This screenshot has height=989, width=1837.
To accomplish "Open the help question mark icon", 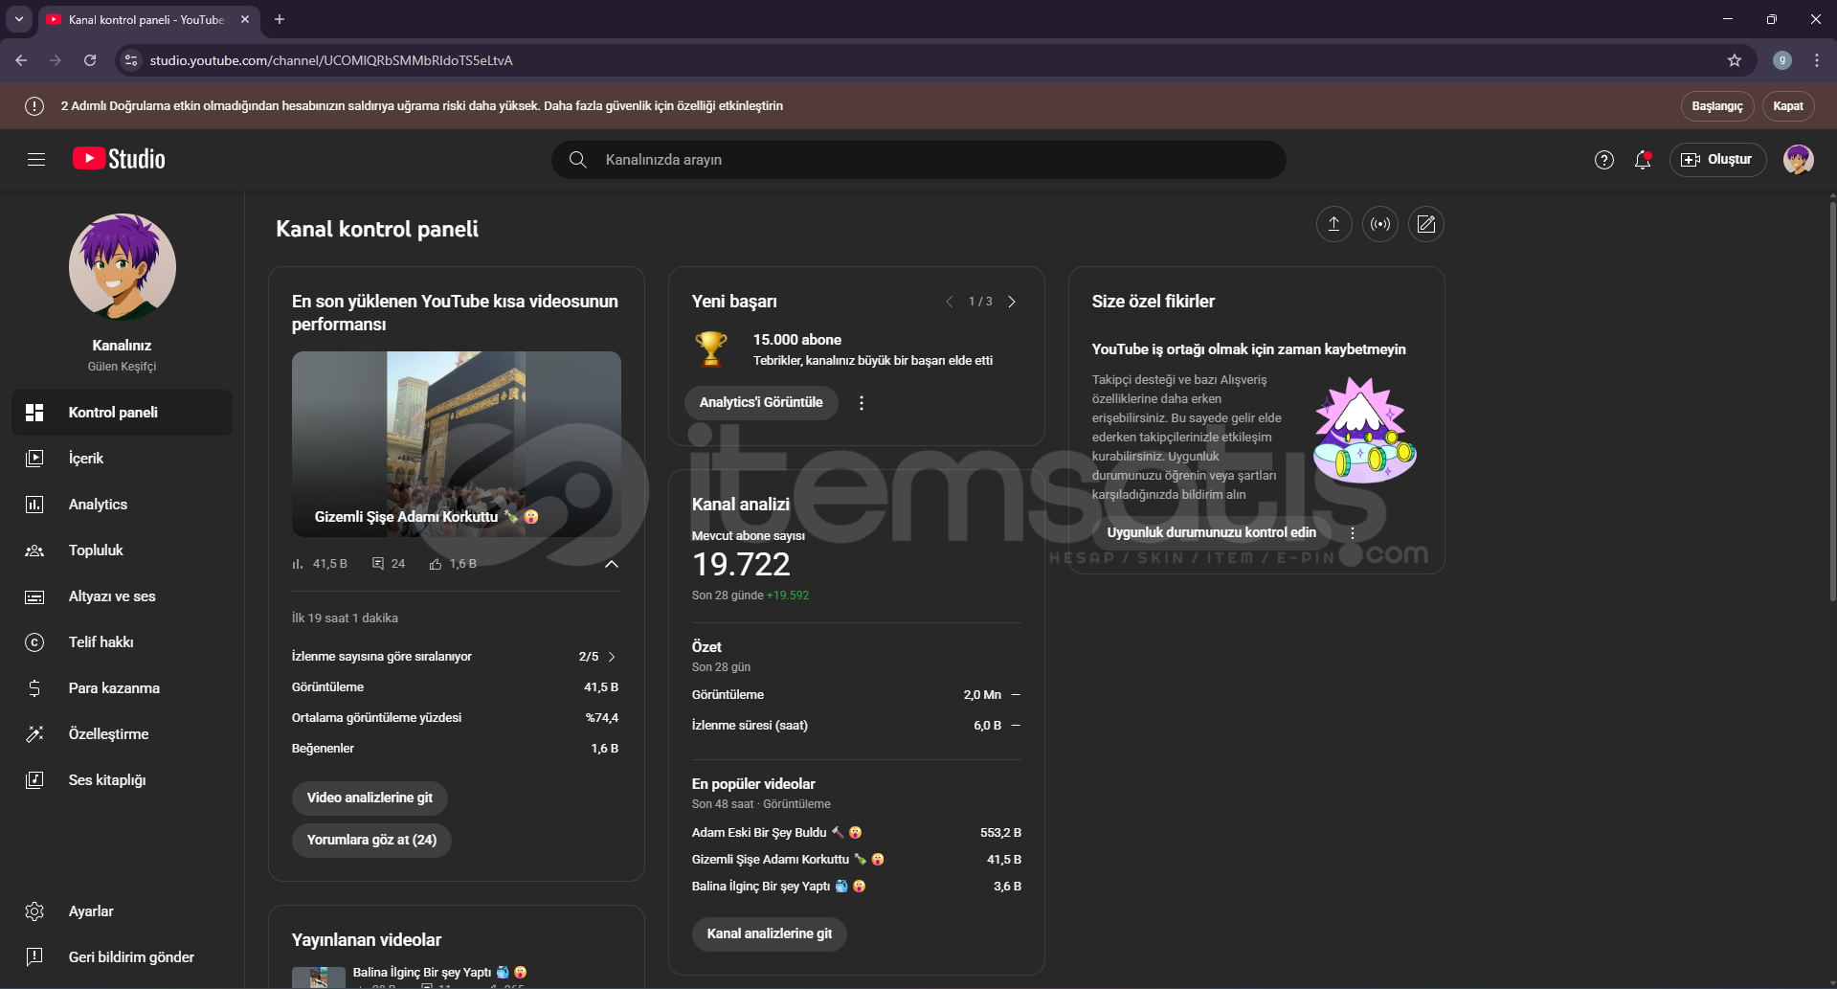I will click(x=1603, y=160).
